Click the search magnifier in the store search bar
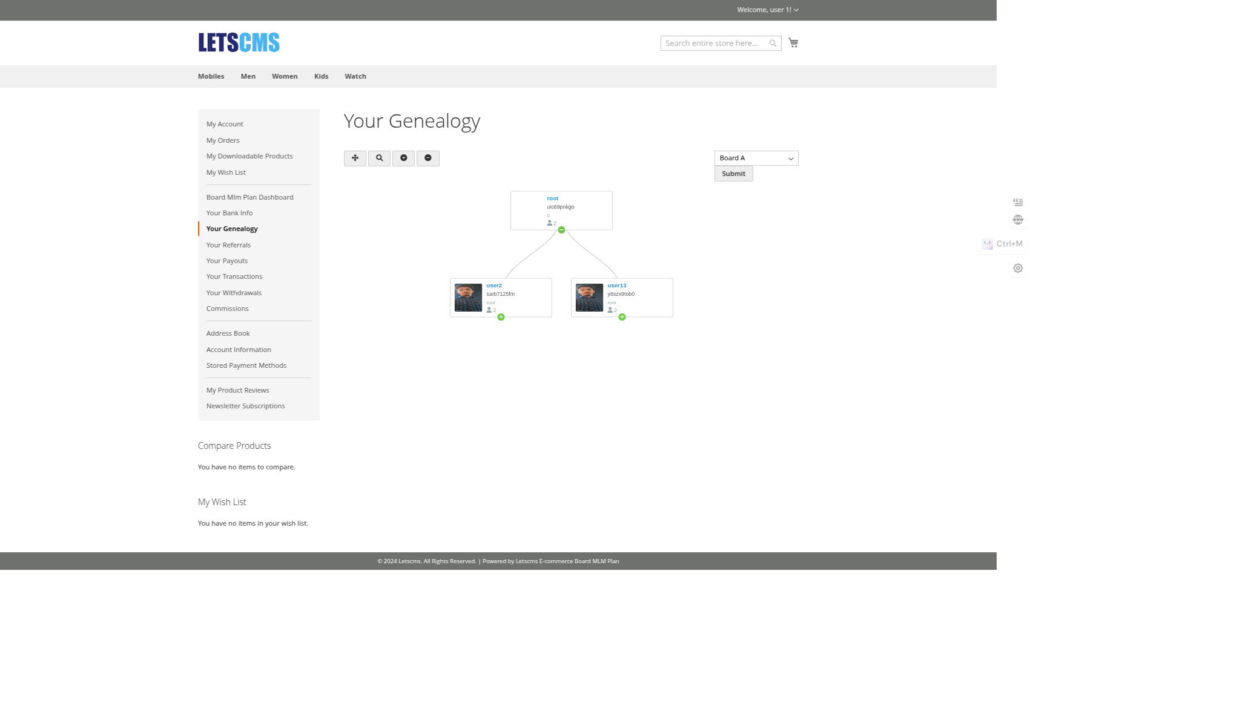Image resolution: width=1234 pixels, height=712 pixels. click(773, 43)
